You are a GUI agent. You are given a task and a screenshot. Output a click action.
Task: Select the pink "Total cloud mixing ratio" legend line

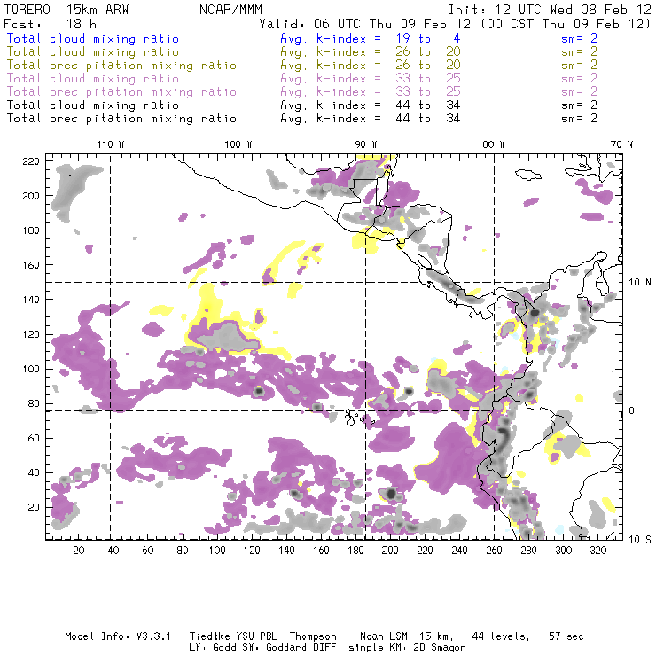93,79
